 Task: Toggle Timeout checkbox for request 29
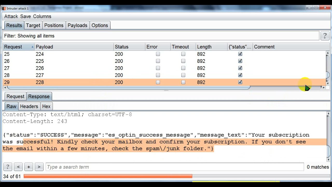click(x=183, y=82)
